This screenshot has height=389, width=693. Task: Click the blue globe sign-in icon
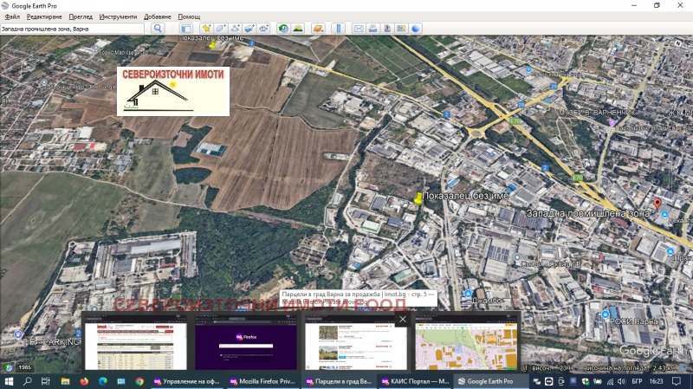click(416, 29)
